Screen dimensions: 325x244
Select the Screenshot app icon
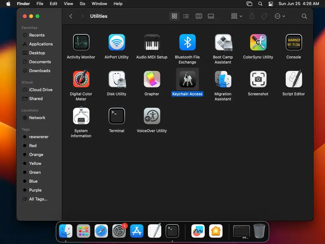point(258,79)
